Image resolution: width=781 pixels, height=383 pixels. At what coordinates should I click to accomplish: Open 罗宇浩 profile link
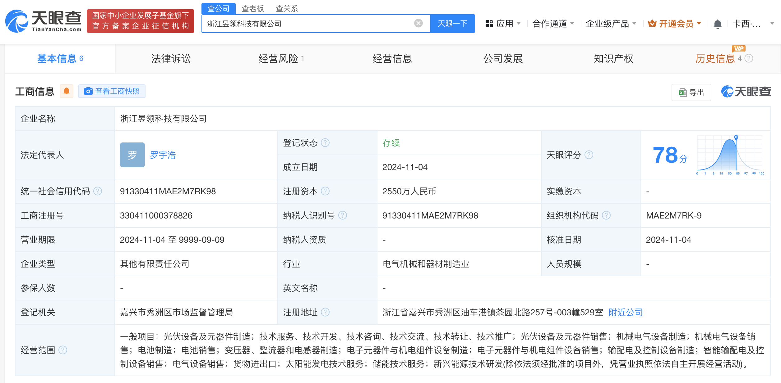[163, 155]
